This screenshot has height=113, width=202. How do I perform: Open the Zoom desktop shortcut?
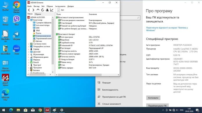click(17, 50)
